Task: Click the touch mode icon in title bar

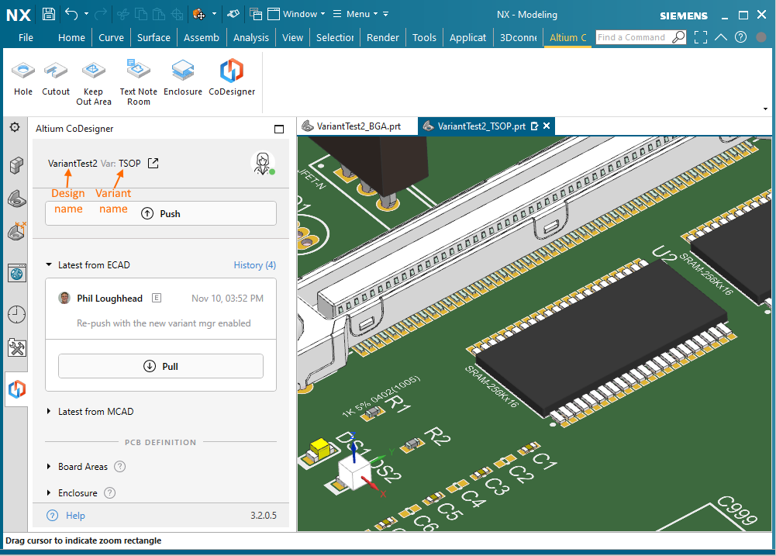Action: 233,14
